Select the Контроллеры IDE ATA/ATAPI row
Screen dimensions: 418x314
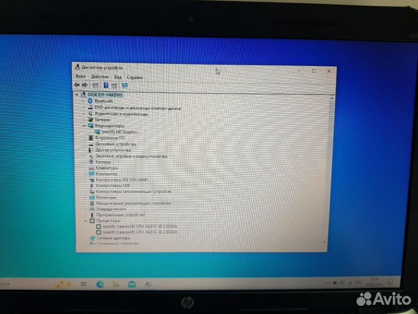pyautogui.click(x=118, y=180)
